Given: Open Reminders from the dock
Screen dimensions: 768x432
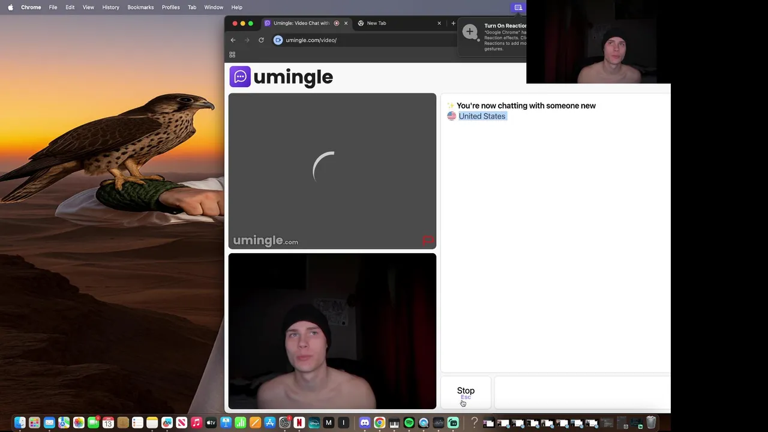Looking at the screenshot, I should [137, 422].
